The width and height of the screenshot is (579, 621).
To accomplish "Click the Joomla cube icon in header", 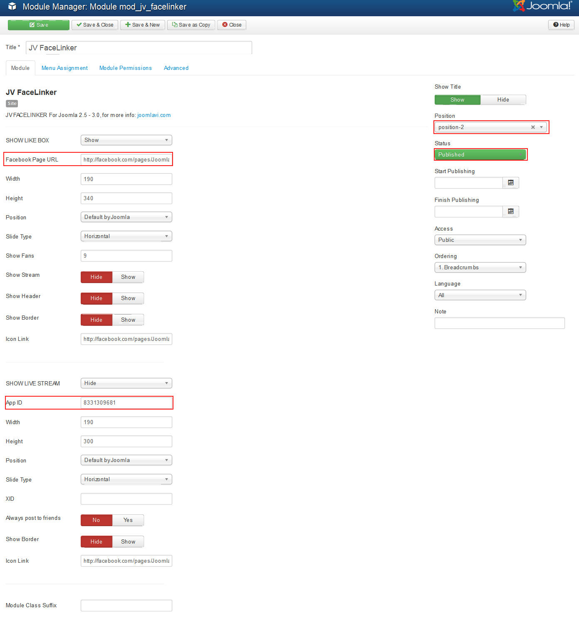I will pos(12,6).
